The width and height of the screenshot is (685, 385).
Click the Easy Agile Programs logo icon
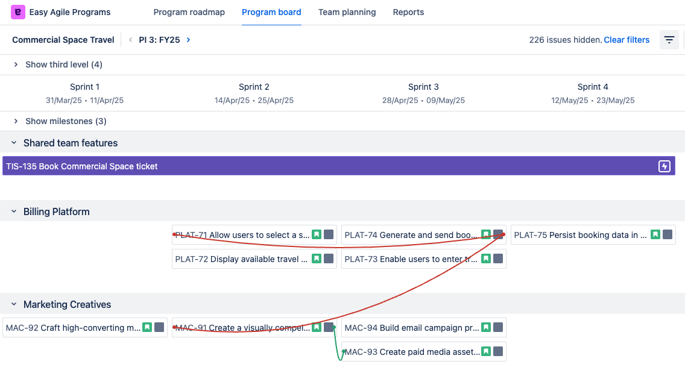pyautogui.click(x=18, y=12)
